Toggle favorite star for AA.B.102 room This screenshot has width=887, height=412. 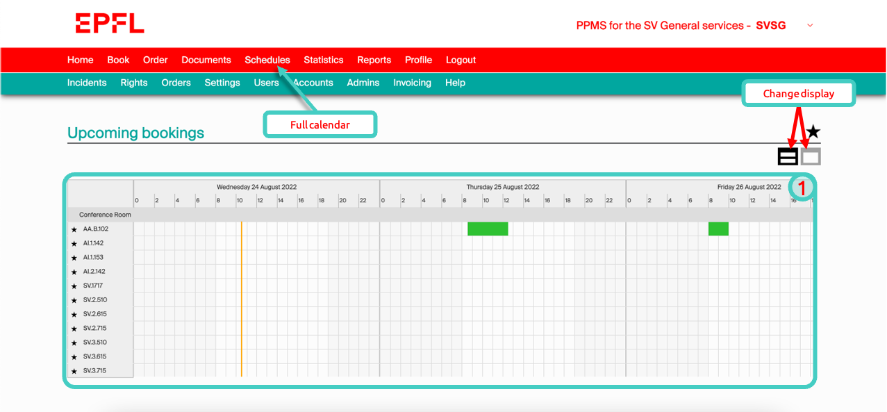(x=74, y=229)
